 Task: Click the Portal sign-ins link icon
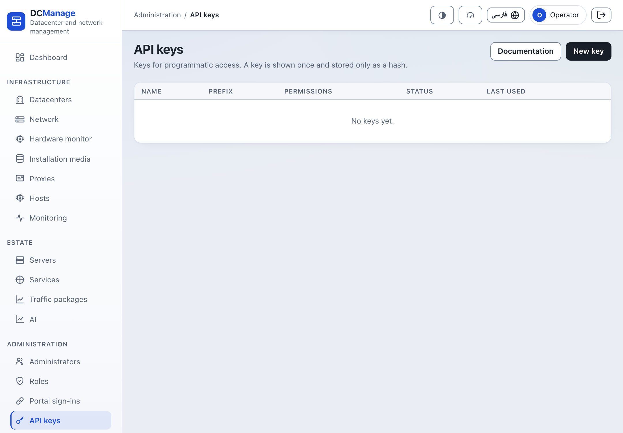(x=20, y=401)
